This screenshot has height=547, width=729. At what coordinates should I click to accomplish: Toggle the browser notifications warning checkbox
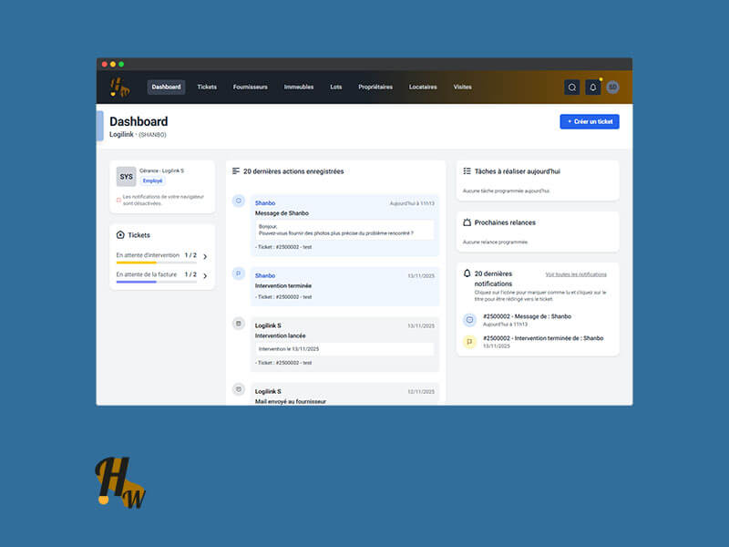118,200
